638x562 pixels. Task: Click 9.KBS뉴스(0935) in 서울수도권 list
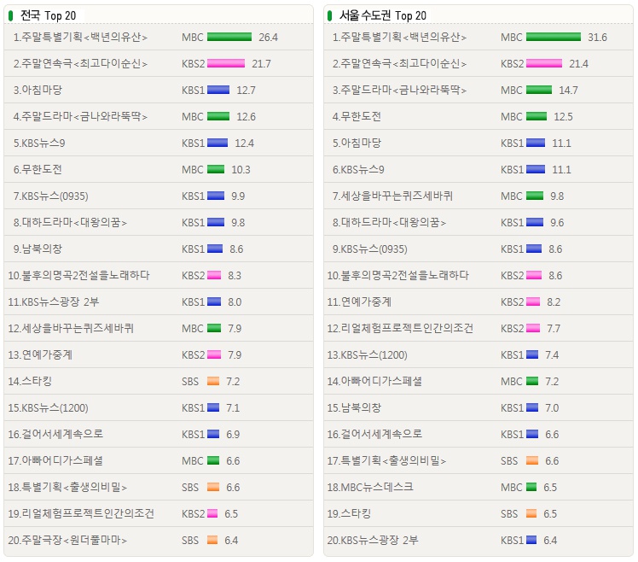coord(369,249)
